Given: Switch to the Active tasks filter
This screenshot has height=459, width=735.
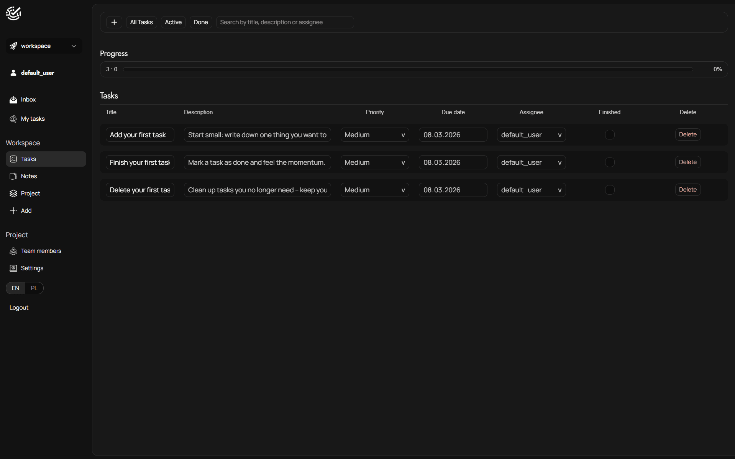Looking at the screenshot, I should [173, 22].
